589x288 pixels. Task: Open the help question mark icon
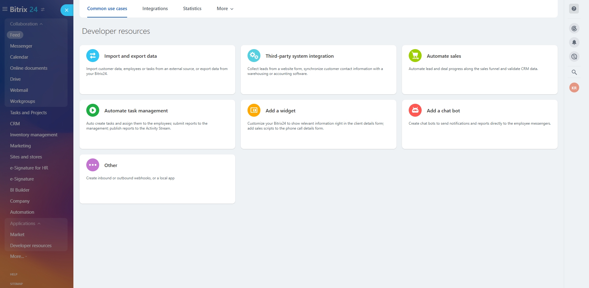(574, 9)
